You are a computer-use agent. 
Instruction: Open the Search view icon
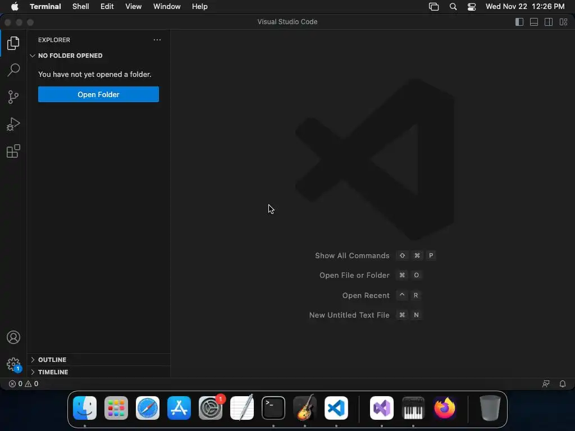pos(13,70)
